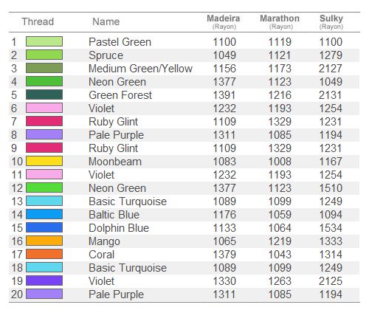Select the Mango orange swatch
Viewport: 369px width, 310px height.
[x=44, y=241]
